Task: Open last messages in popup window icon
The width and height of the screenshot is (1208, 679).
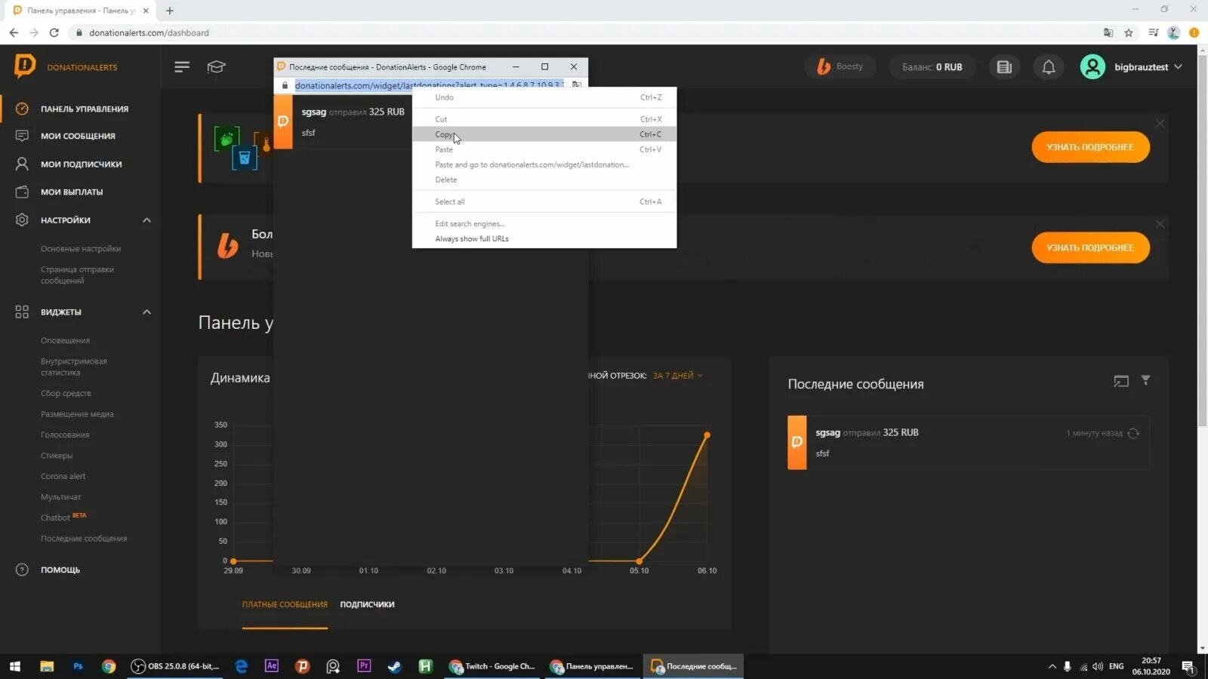Action: pos(1121,381)
